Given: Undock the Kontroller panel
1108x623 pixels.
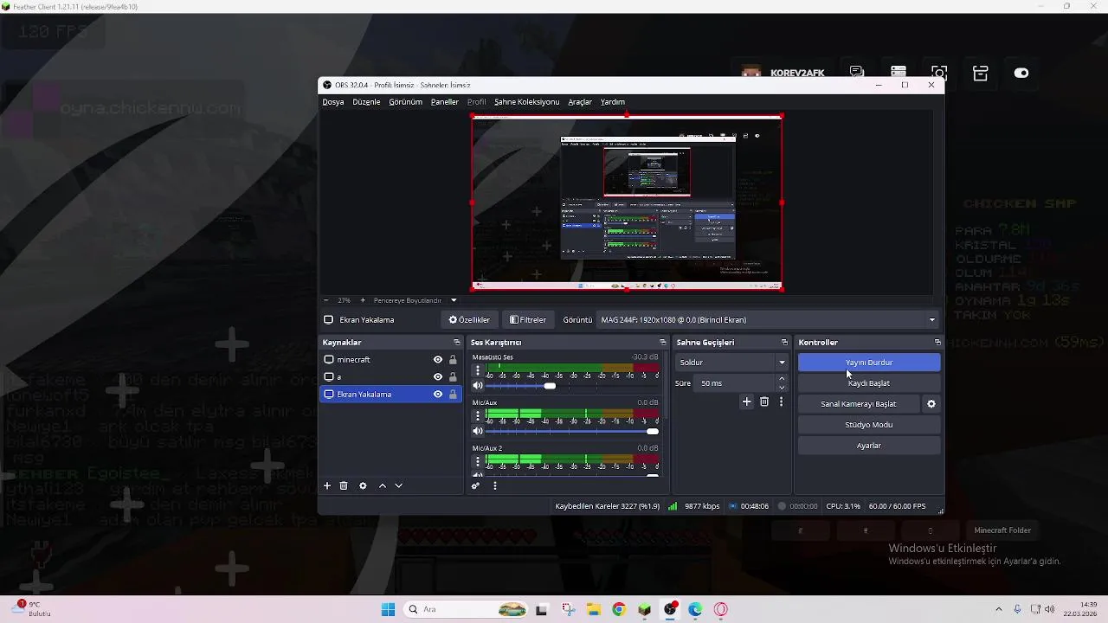Looking at the screenshot, I should coord(937,343).
